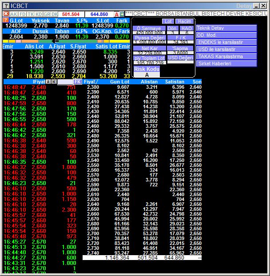
Task: Click the Son column header
Action: [x=197, y=82]
